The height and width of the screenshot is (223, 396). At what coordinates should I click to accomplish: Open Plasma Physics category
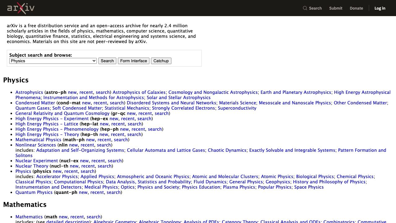pyautogui.click(x=239, y=187)
